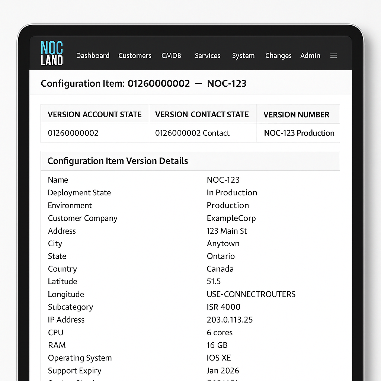
Task: Click the Address label
Action: 62,231
